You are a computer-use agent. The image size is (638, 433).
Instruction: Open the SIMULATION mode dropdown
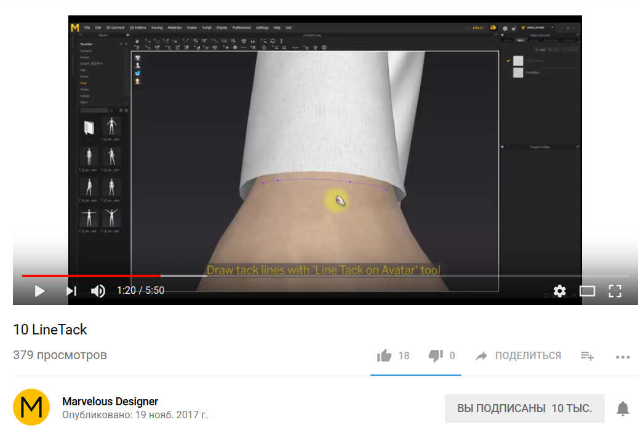[537, 28]
